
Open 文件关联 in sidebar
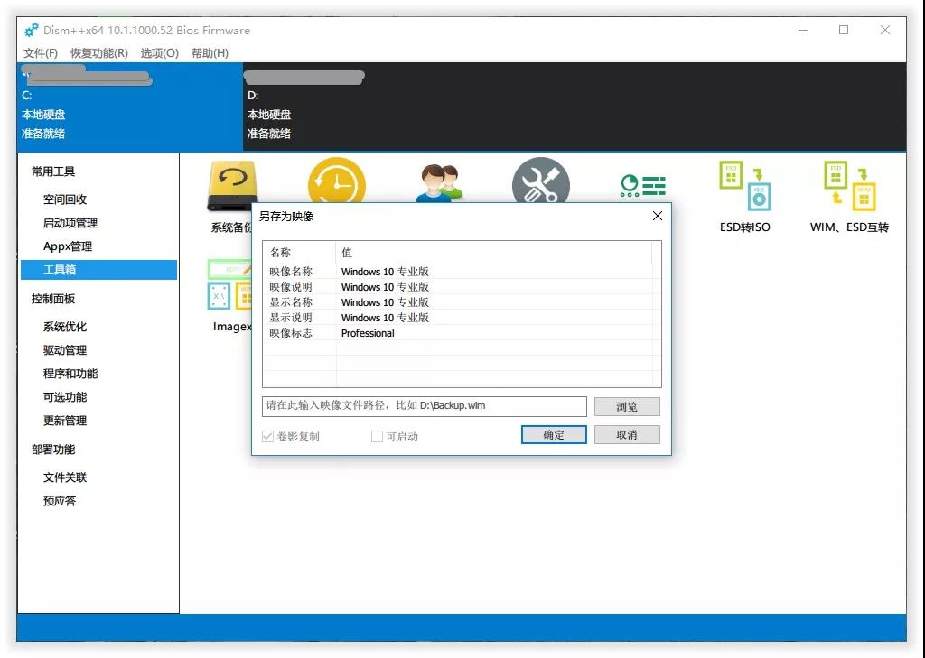click(x=65, y=477)
